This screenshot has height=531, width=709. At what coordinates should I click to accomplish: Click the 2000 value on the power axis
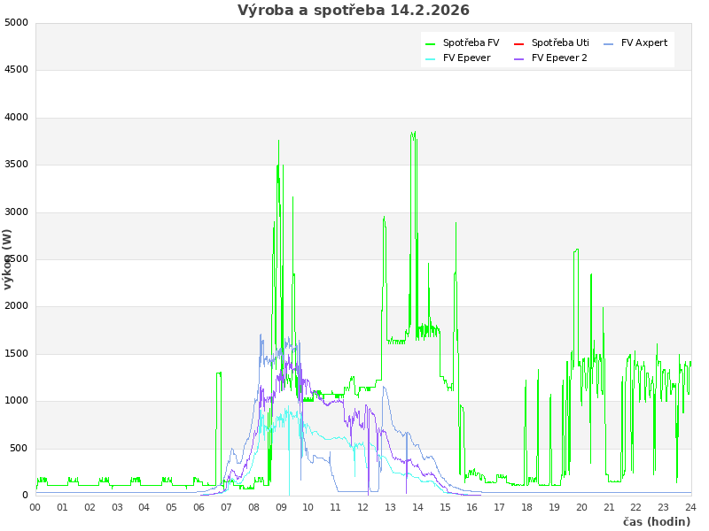pos(16,306)
